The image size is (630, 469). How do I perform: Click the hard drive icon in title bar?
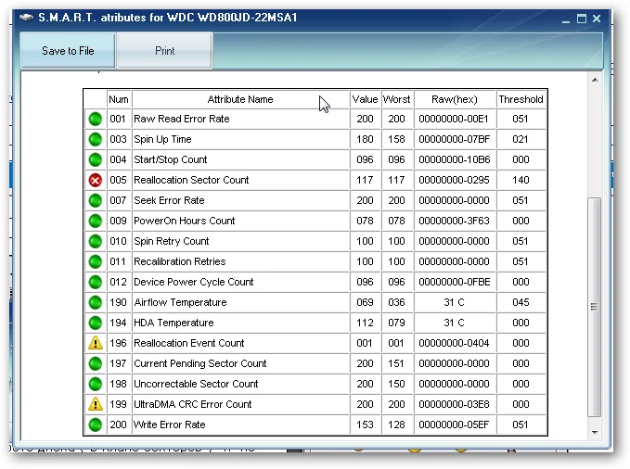[x=27, y=18]
